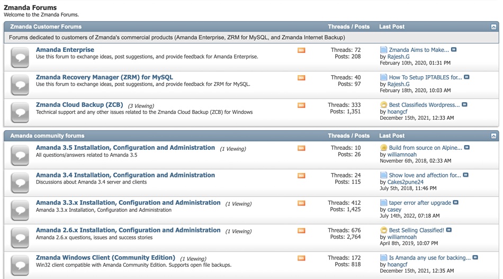Click the forum status icon beside Zmanda Cloud Backup
The width and height of the screenshot is (503, 279).
[x=20, y=113]
